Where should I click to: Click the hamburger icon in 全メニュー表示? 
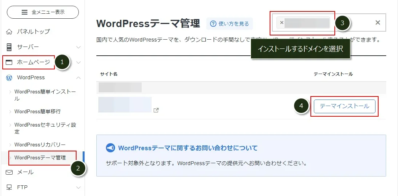pos(25,12)
